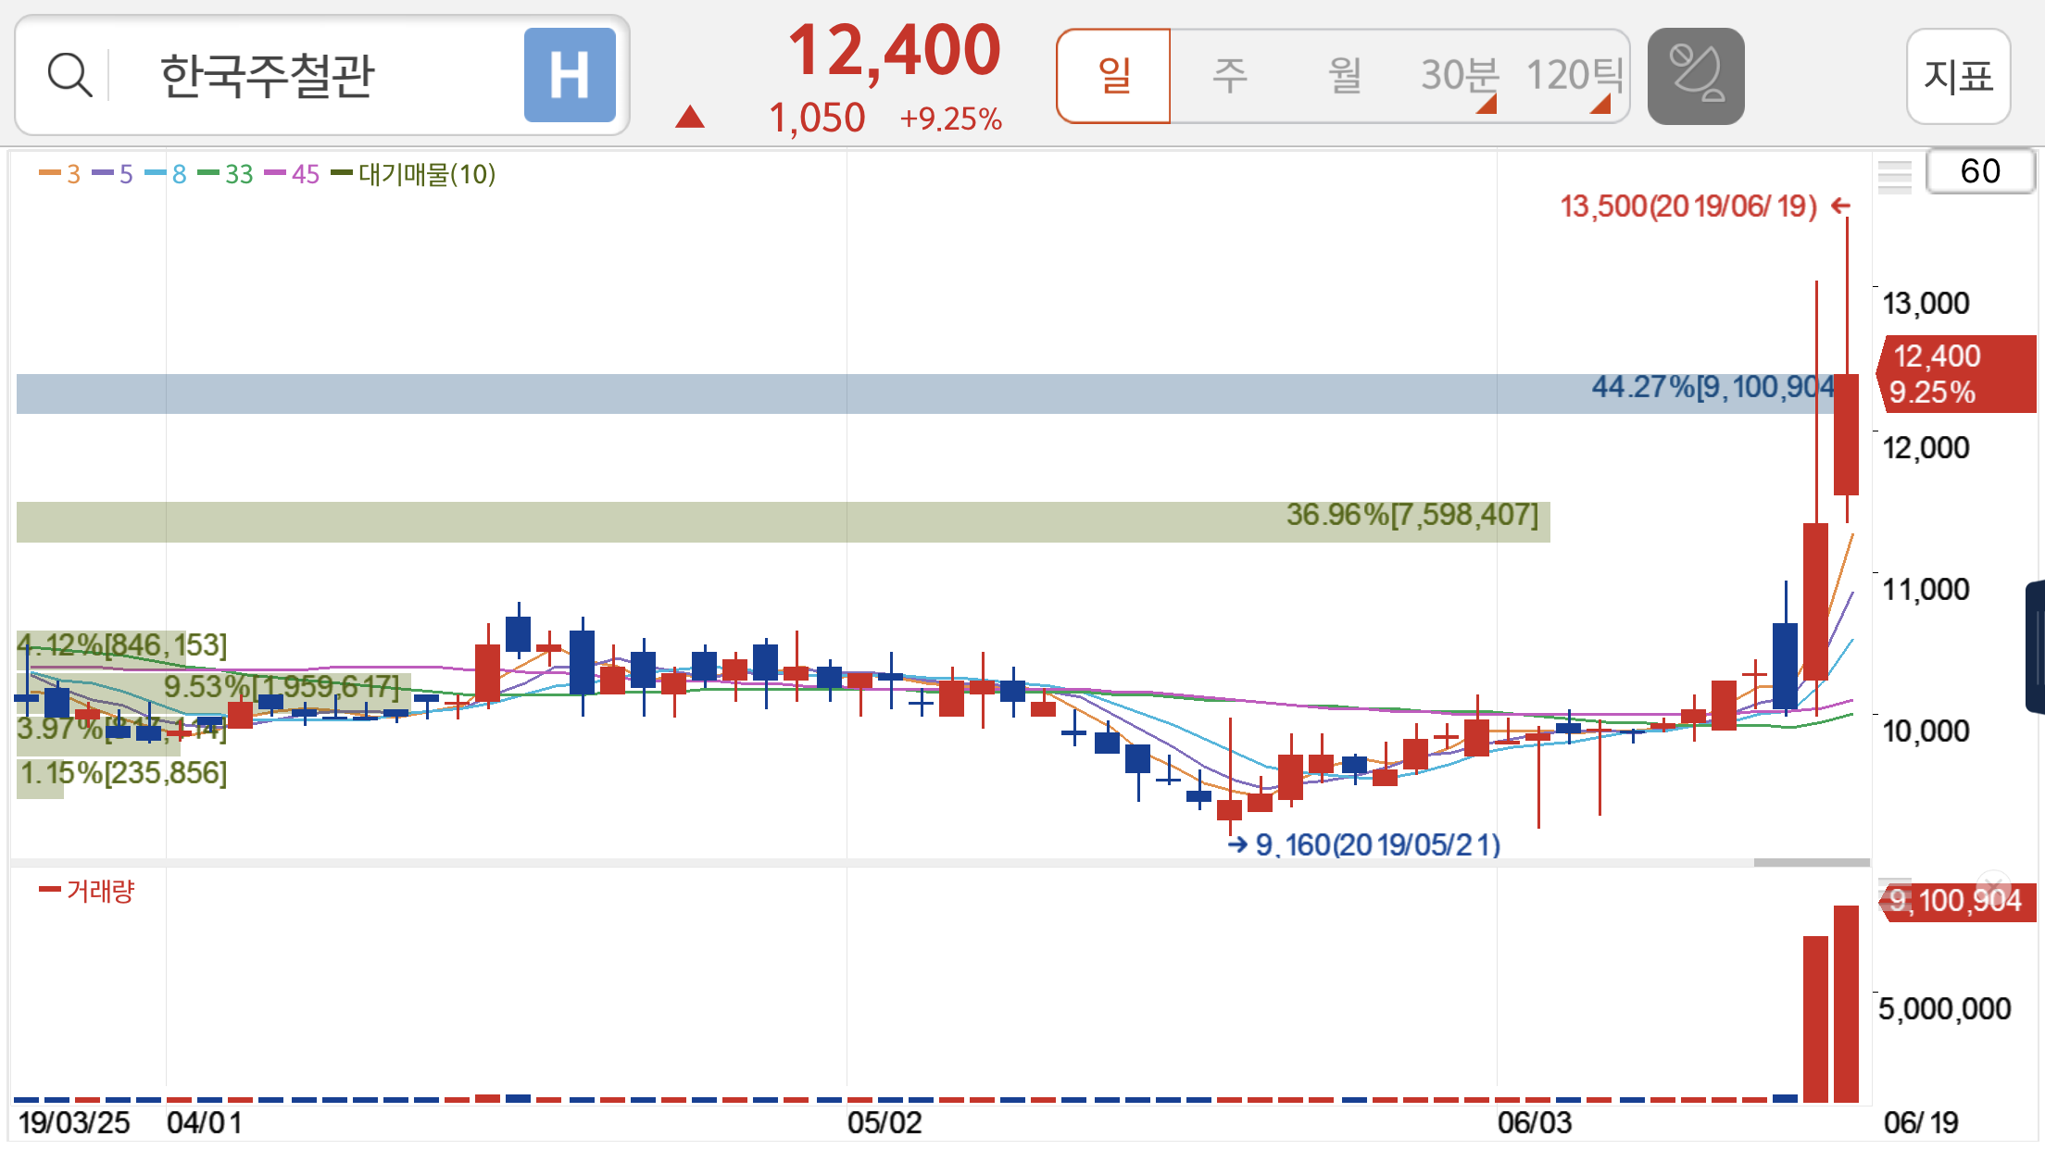Click the magnifier search icon
Screen dimensions: 2045x1150
click(x=69, y=75)
